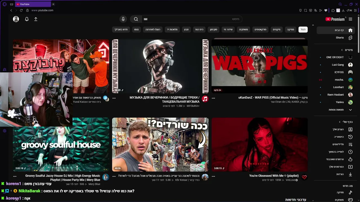Open the Kfir Keisar channel avatar
This screenshot has width=360, height=202.
205,177
